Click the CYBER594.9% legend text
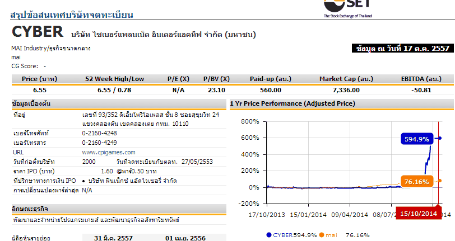Screen dimensions: 455x241 pos(295,235)
